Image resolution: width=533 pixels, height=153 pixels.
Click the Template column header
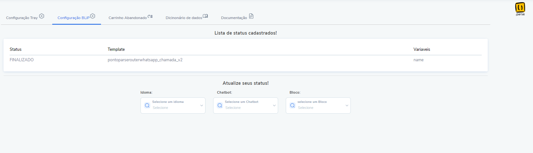tap(116, 49)
